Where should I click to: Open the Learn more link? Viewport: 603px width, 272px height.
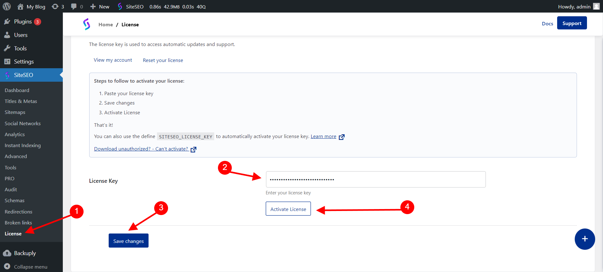(x=323, y=136)
